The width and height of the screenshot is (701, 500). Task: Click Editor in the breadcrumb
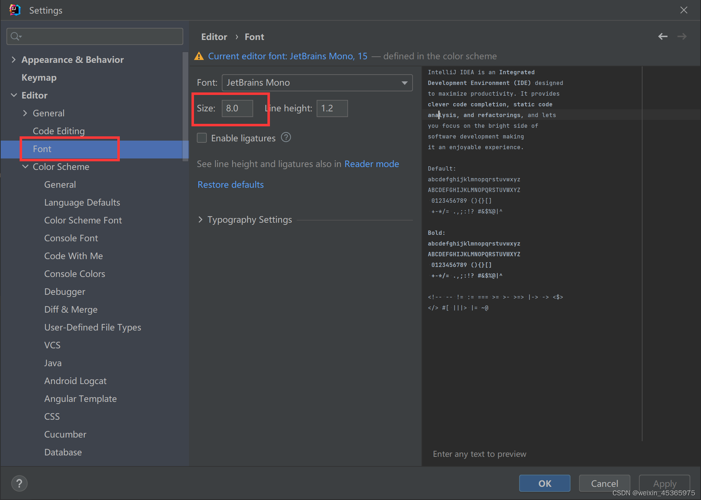[x=214, y=37]
